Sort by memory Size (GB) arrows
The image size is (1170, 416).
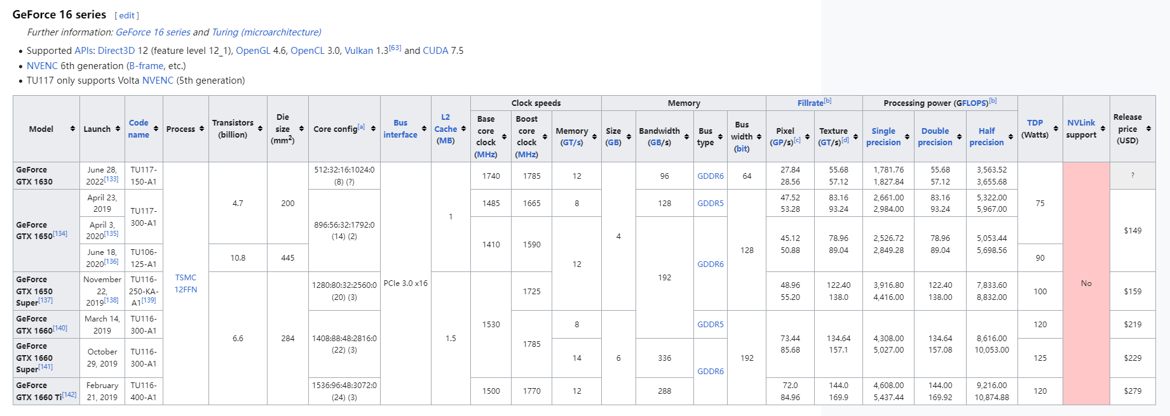629,137
